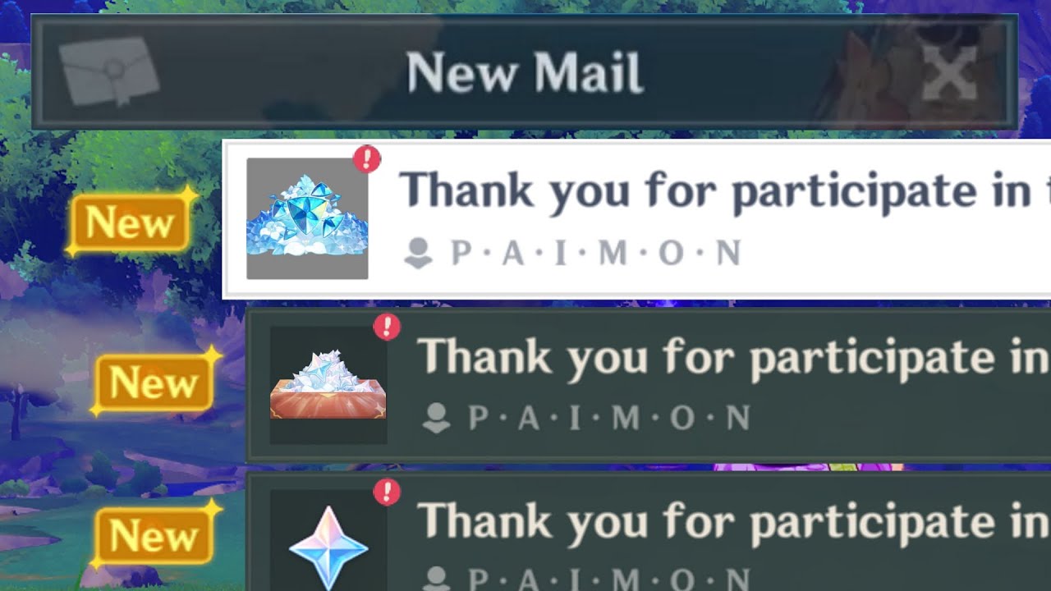This screenshot has height=591, width=1051.
Task: Open the crystal box mail thumbnail
Action: (328, 385)
